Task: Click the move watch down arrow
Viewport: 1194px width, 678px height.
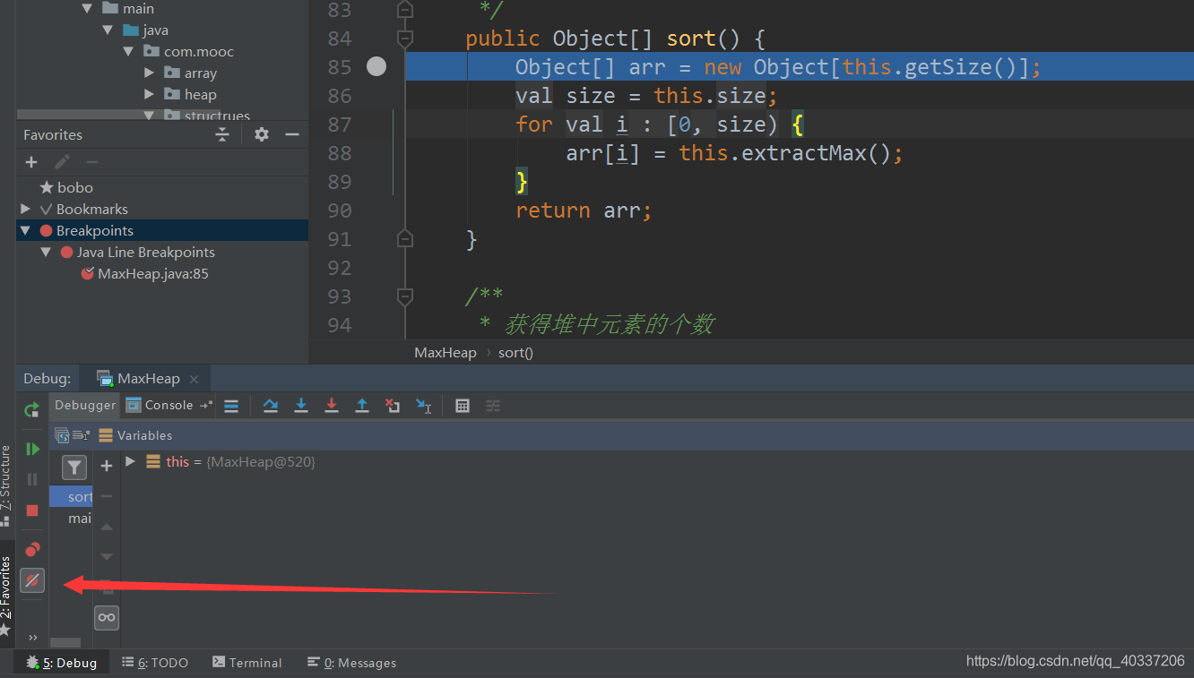Action: click(x=107, y=557)
